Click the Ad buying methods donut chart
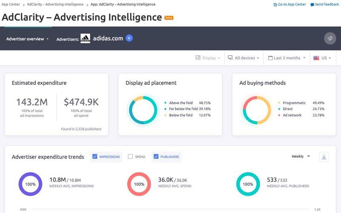The width and height of the screenshot is (341, 213). (x=257, y=110)
